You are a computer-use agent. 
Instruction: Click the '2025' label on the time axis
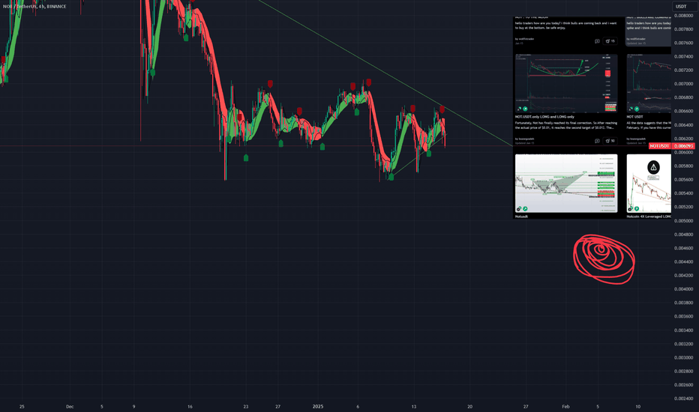pos(318,407)
